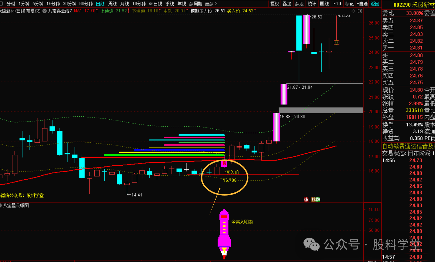Expand the 更多 period options chevron
435x262 pixels.
point(216,4)
